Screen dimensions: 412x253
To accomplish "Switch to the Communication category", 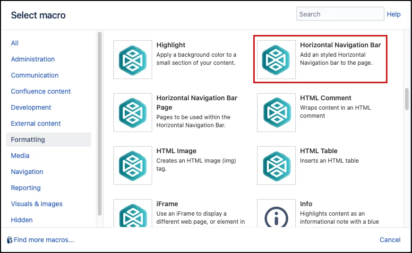I will (34, 75).
